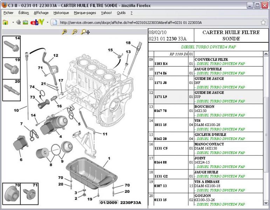Click part number 1131 G2

[x=161, y=176]
